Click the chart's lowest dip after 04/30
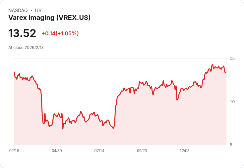 pyautogui.click(x=63, y=129)
